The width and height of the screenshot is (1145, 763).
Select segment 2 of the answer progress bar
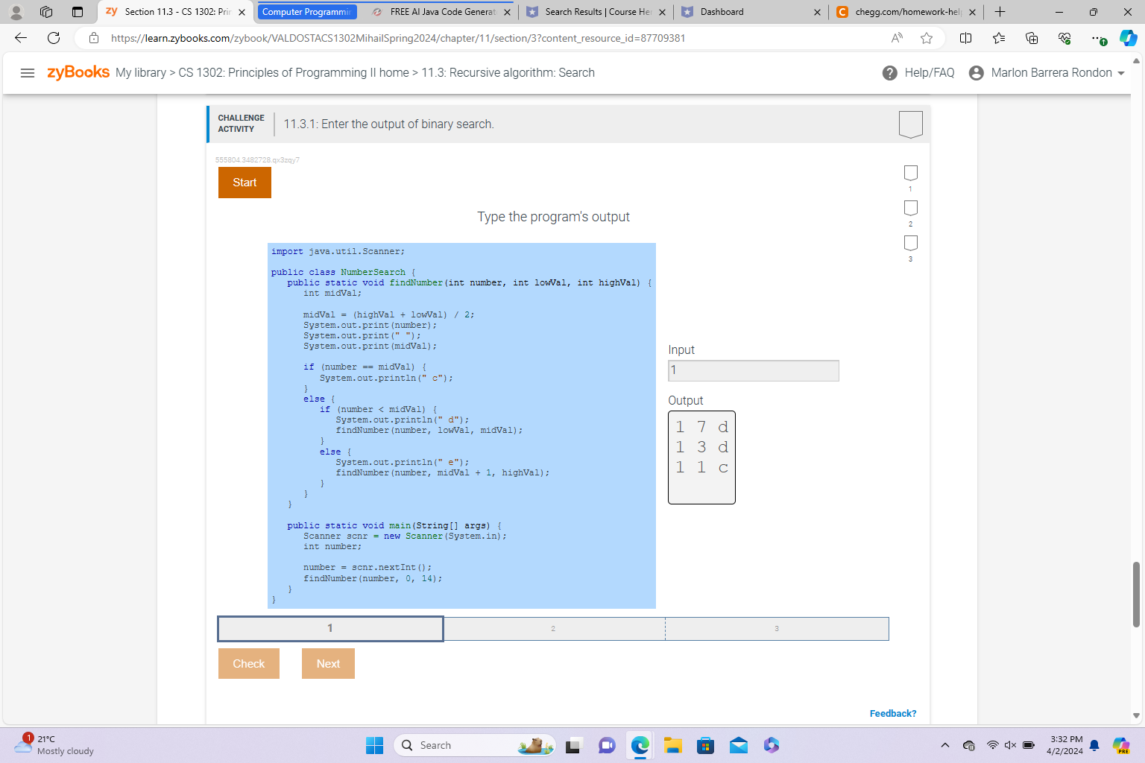[553, 628]
